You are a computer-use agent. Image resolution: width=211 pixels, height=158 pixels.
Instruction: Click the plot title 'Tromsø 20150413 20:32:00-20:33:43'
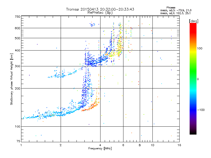click(100, 9)
